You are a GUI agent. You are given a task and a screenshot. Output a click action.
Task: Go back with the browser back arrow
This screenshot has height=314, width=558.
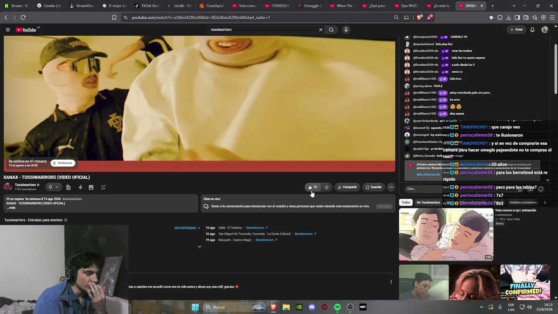click(6, 17)
